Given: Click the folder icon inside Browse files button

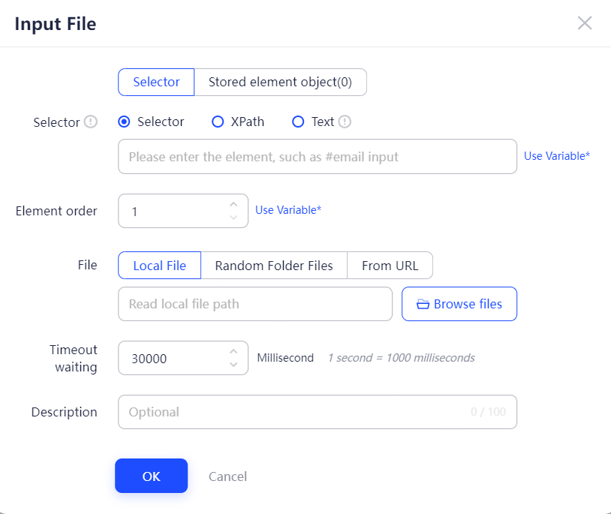Looking at the screenshot, I should pyautogui.click(x=423, y=303).
